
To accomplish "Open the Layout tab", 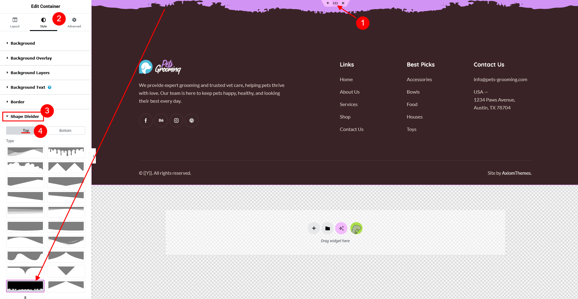I will (15, 22).
